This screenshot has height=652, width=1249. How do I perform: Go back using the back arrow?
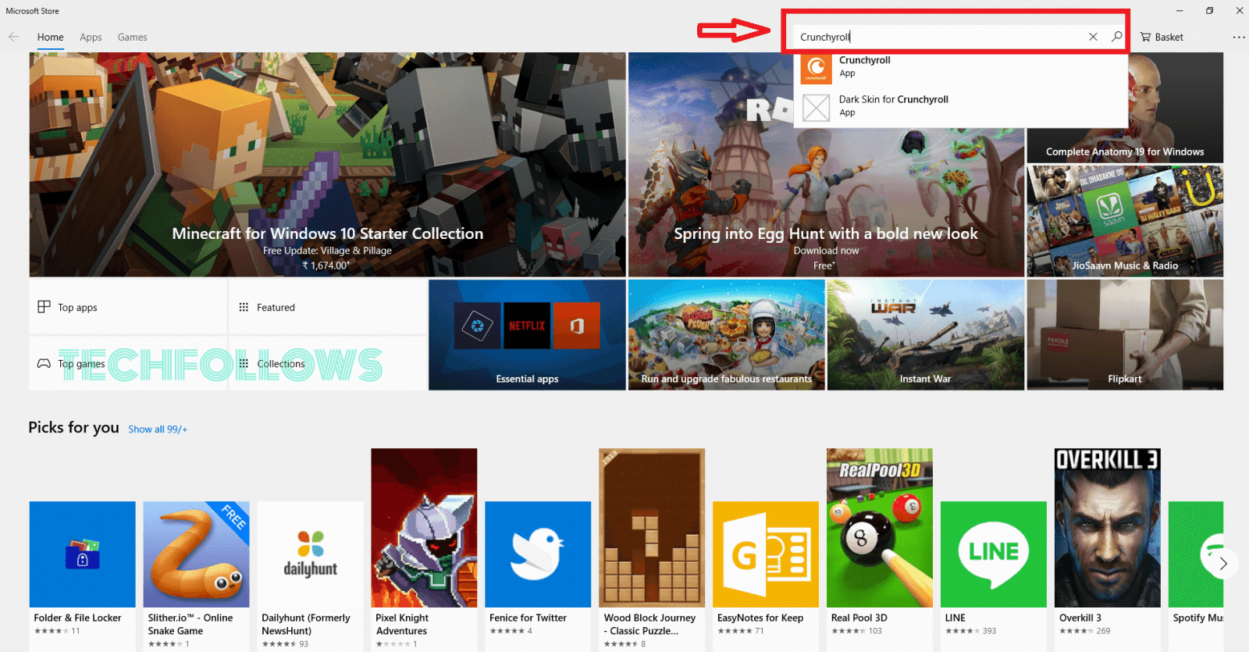point(13,37)
